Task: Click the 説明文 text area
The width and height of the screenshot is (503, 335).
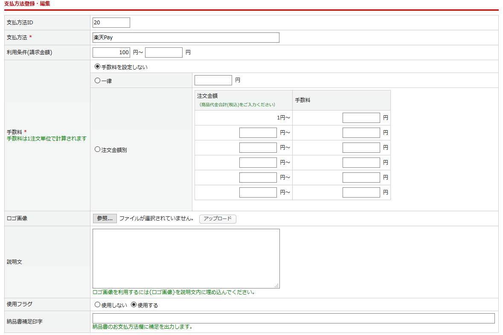Action: coord(186,258)
